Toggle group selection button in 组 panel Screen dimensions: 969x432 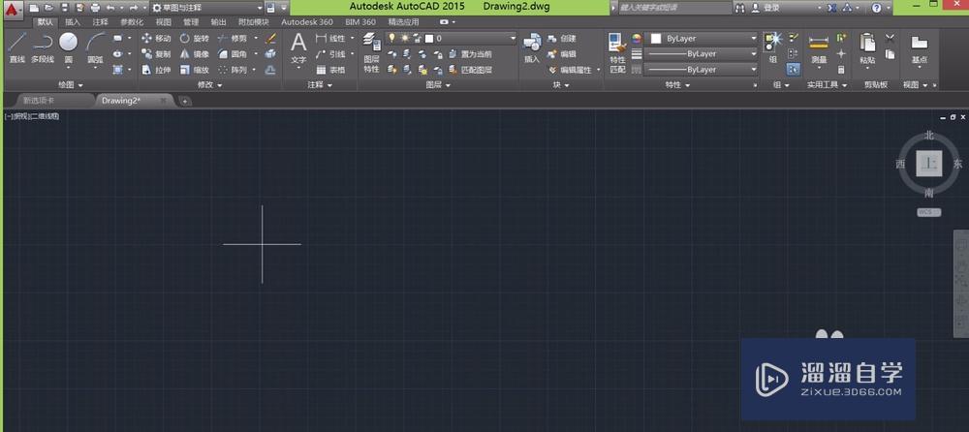[795, 69]
